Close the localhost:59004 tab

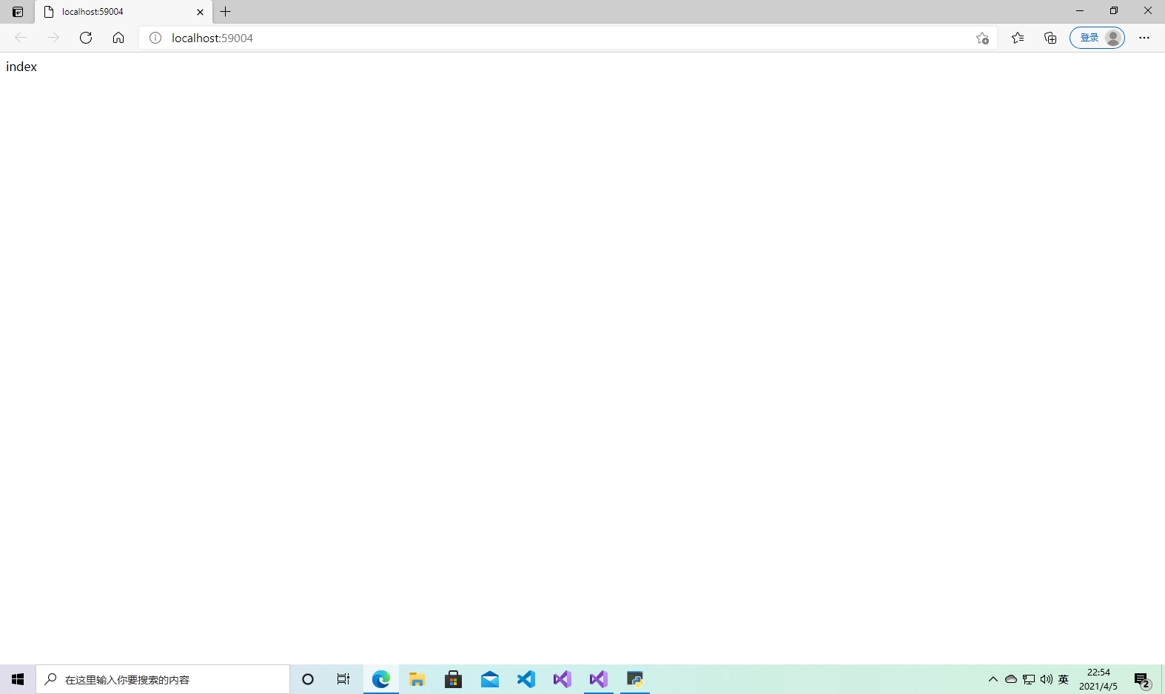[200, 12]
